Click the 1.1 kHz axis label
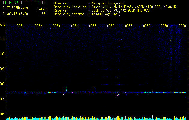This screenshot has height=120, width=189. pos(2,39)
